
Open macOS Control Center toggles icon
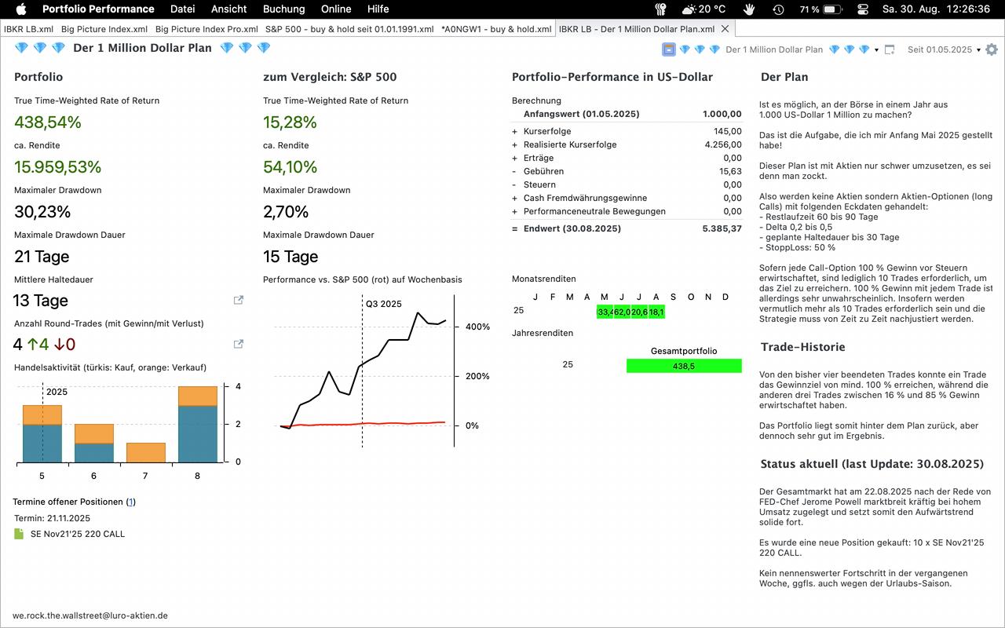click(x=863, y=9)
